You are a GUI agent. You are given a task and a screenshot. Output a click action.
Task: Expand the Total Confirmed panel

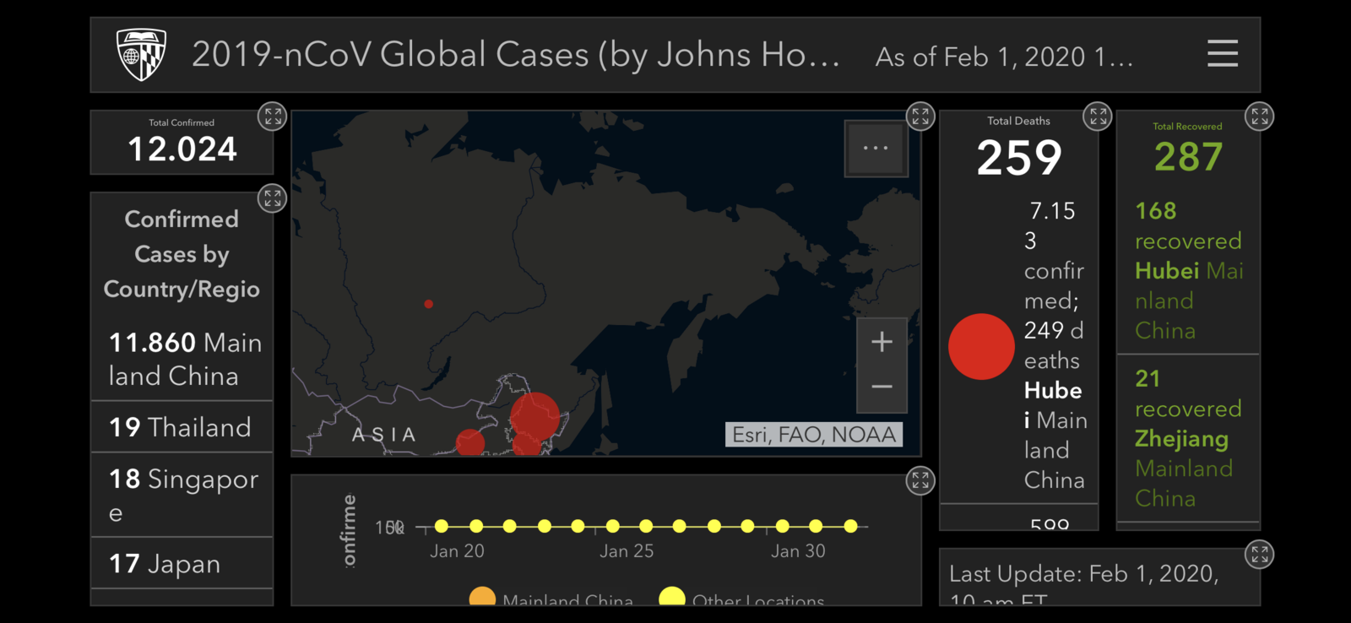point(272,116)
